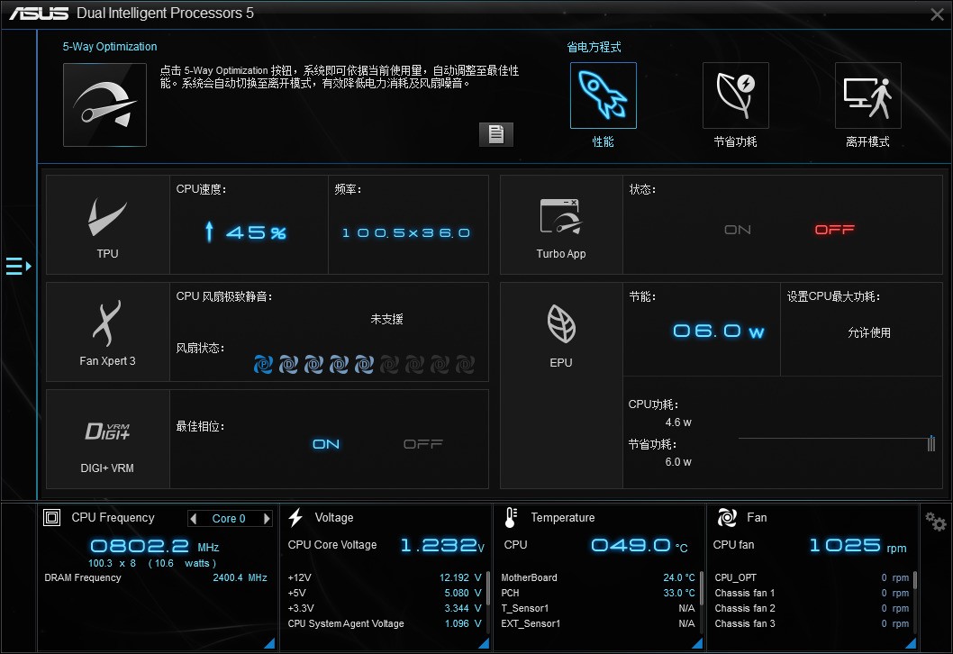This screenshot has width=953, height=654.
Task: Click the PCH temperature row
Action: click(598, 593)
